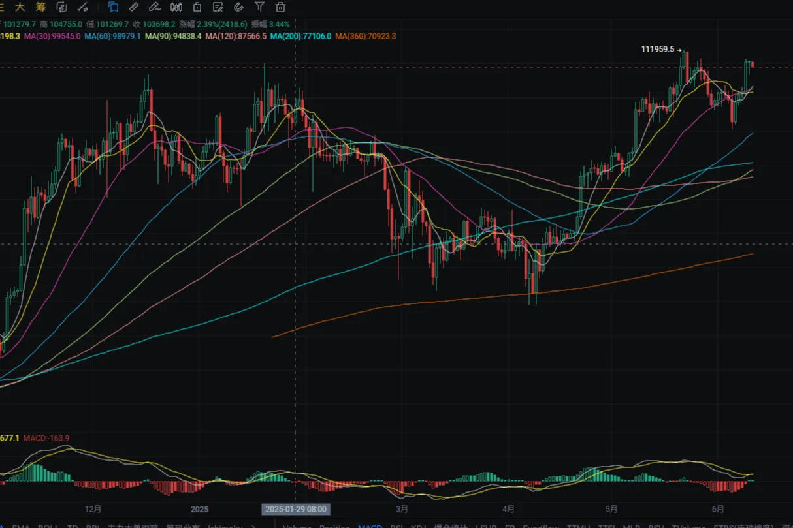Click the trend line drawing tool
This screenshot has width=793, height=528.
point(82,7)
